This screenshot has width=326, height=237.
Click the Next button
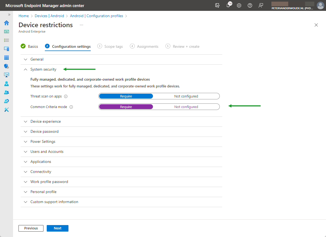[57, 228]
